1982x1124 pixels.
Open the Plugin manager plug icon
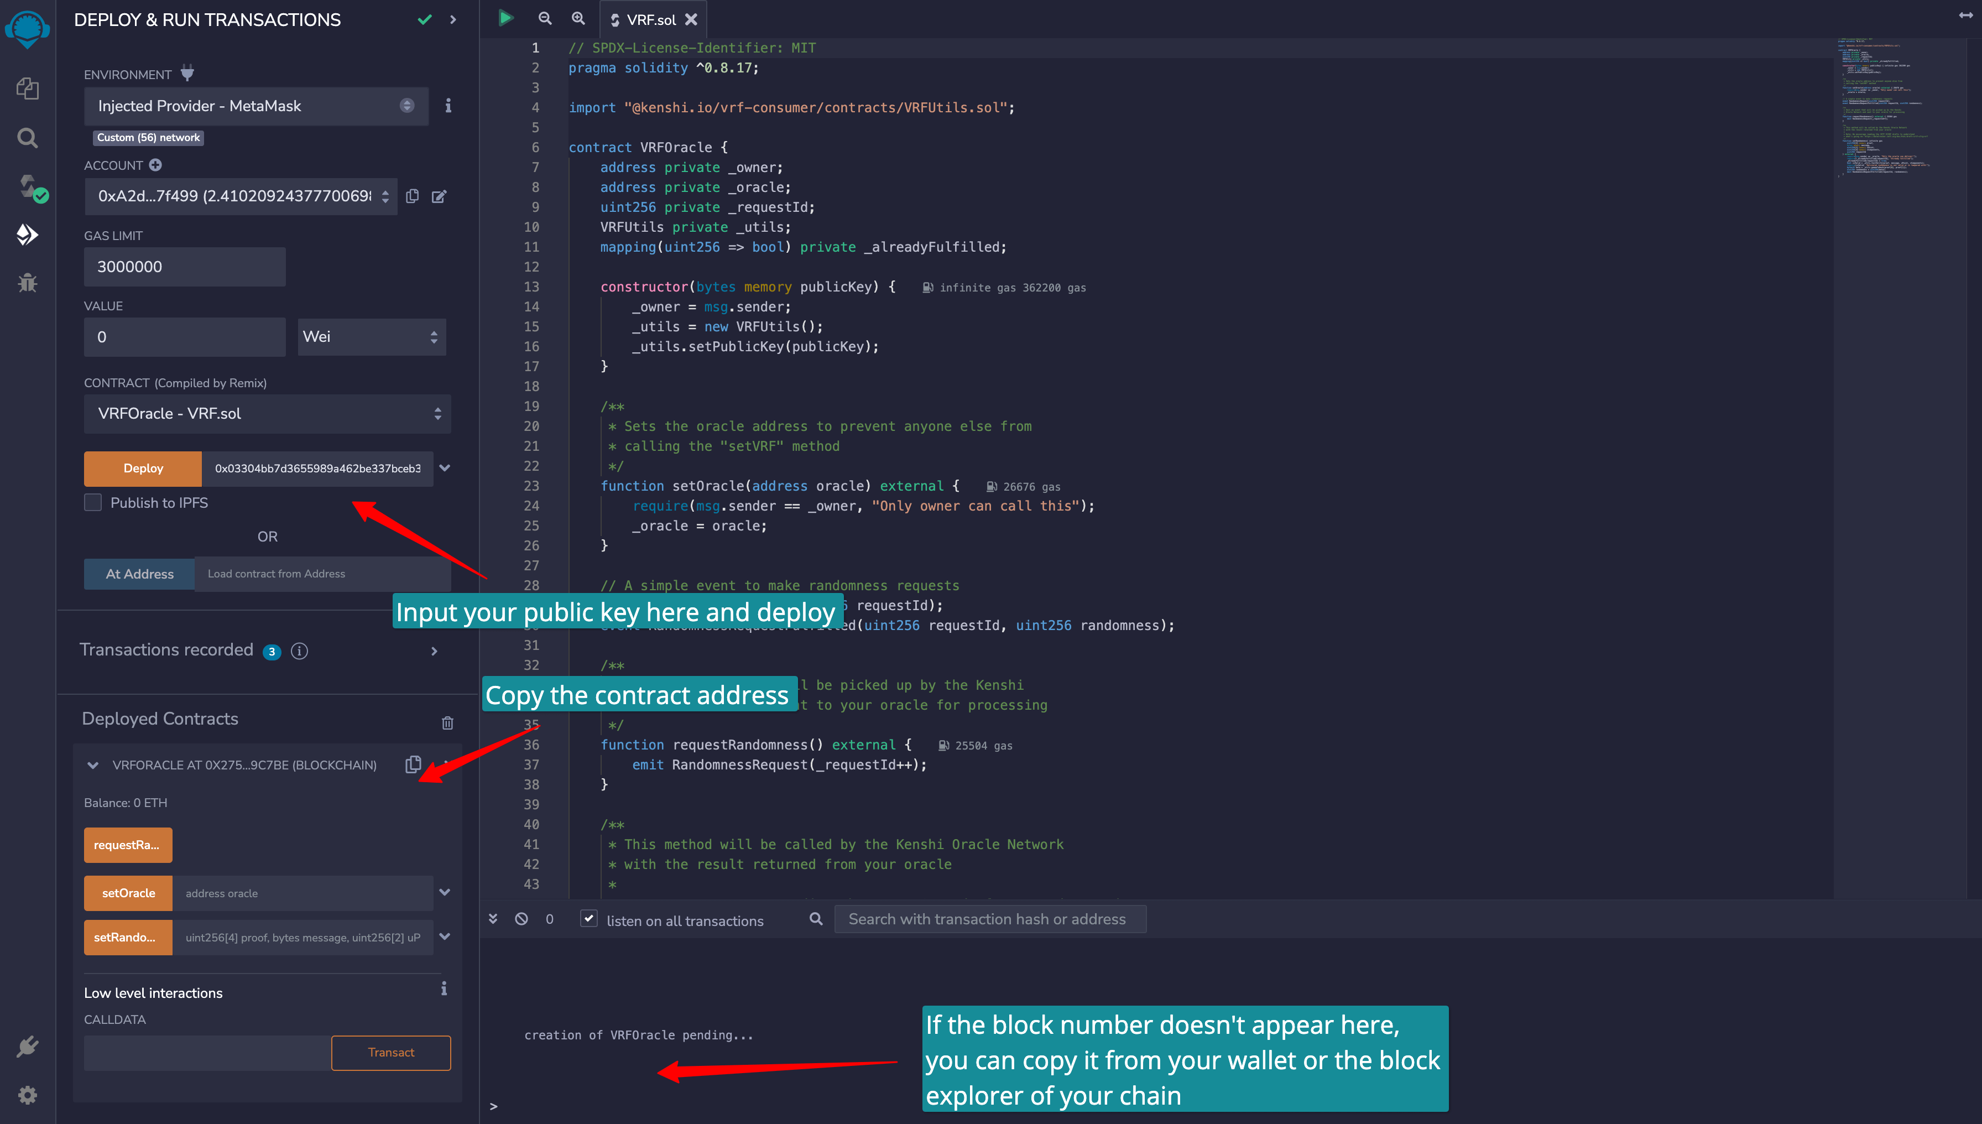coord(28,1047)
